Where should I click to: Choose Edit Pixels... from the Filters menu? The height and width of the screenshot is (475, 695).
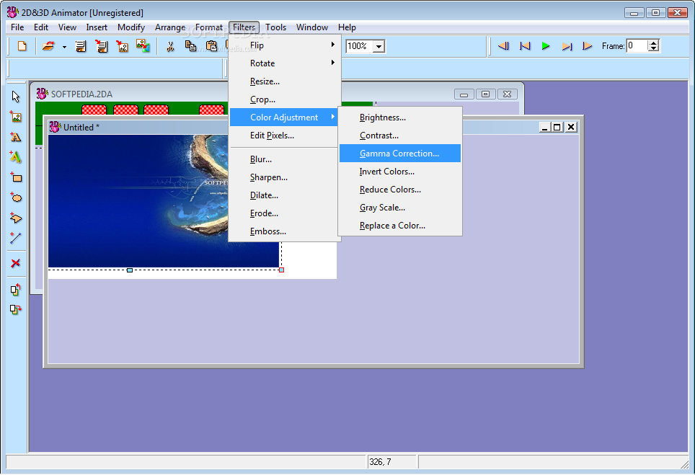click(285, 136)
